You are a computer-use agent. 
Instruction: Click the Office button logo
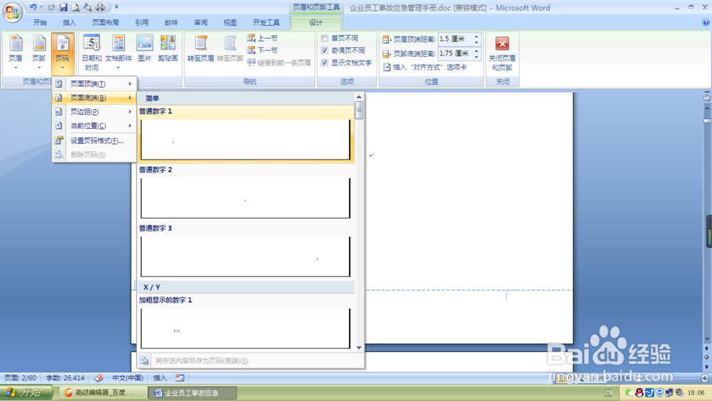click(12, 12)
